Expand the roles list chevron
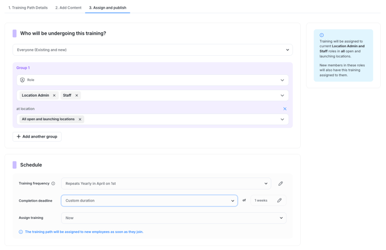Screen dimensions: 386x250 pos(282,96)
